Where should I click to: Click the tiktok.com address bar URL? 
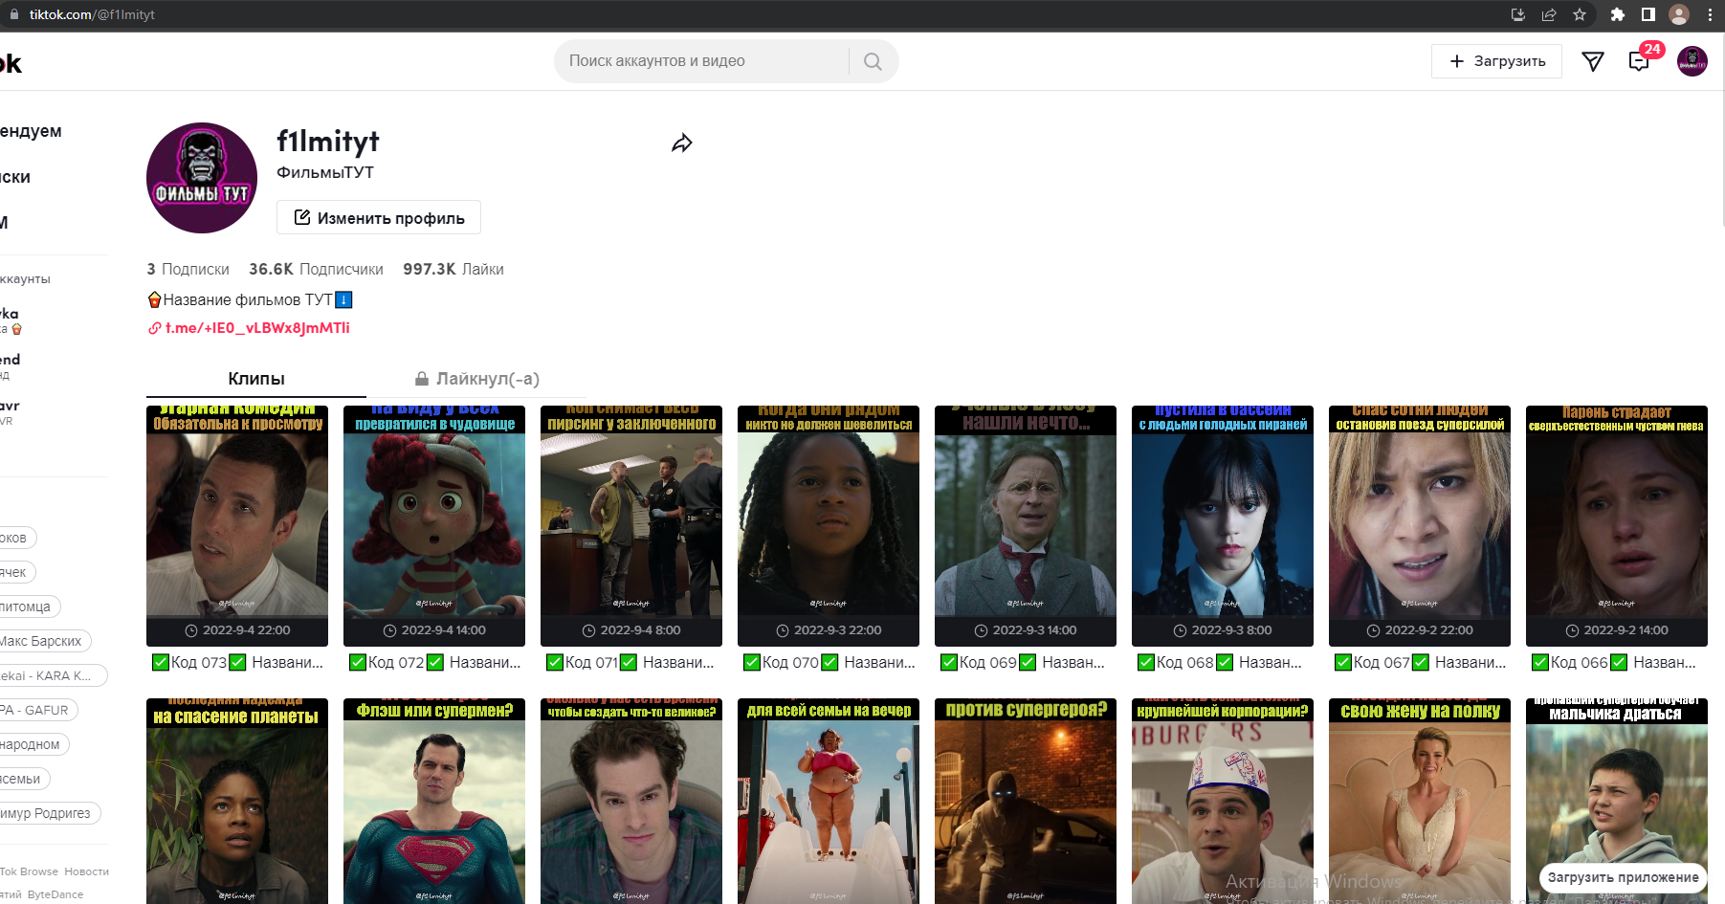coord(92,14)
